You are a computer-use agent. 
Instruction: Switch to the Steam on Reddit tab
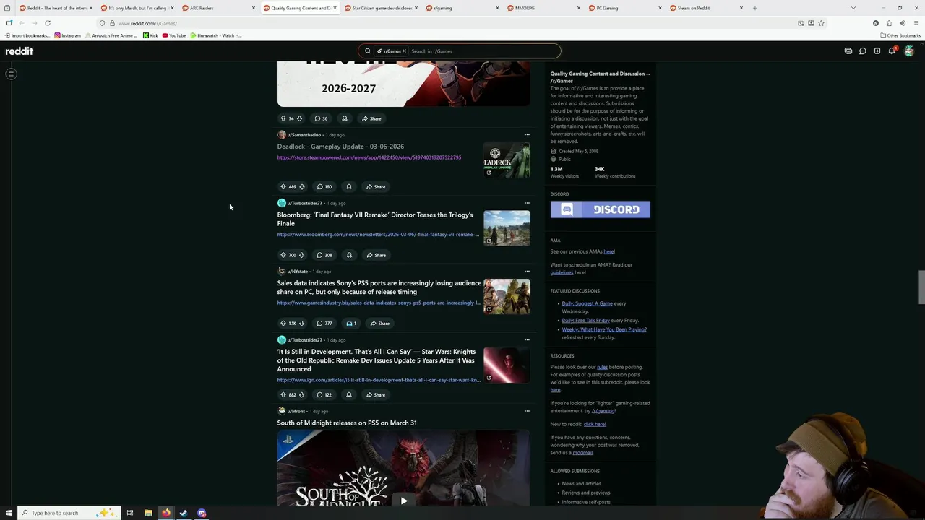pyautogui.click(x=705, y=8)
